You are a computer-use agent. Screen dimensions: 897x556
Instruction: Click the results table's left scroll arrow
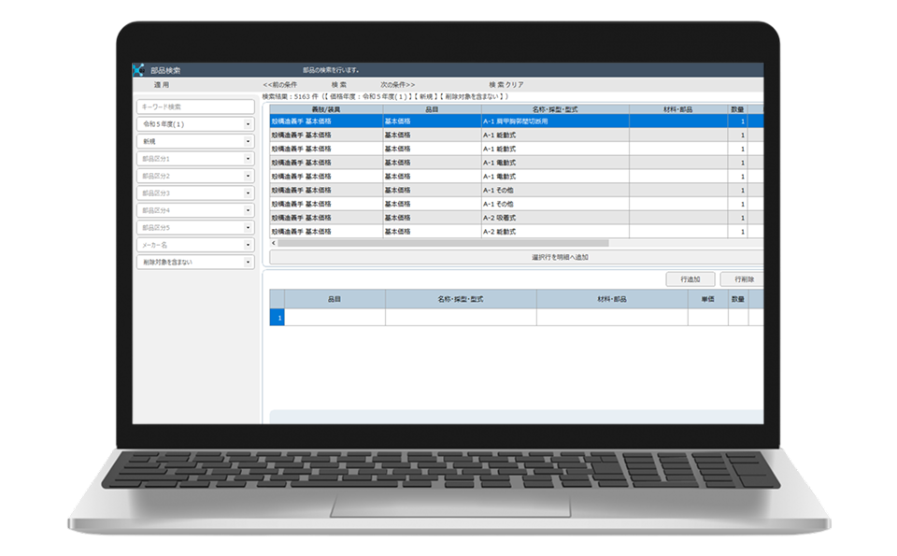coord(273,243)
